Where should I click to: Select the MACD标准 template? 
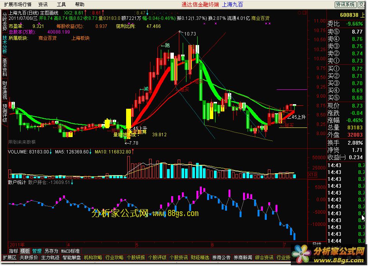coord(70,251)
